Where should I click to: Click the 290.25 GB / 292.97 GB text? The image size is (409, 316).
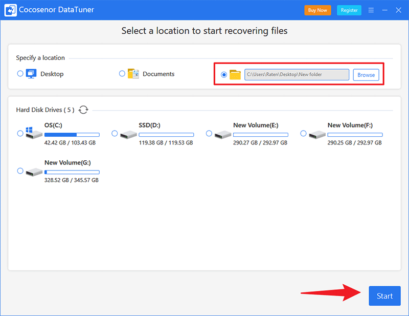tap(355, 143)
